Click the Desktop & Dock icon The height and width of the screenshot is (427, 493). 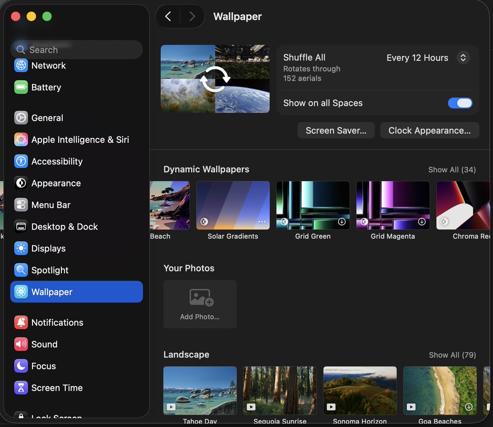click(21, 226)
